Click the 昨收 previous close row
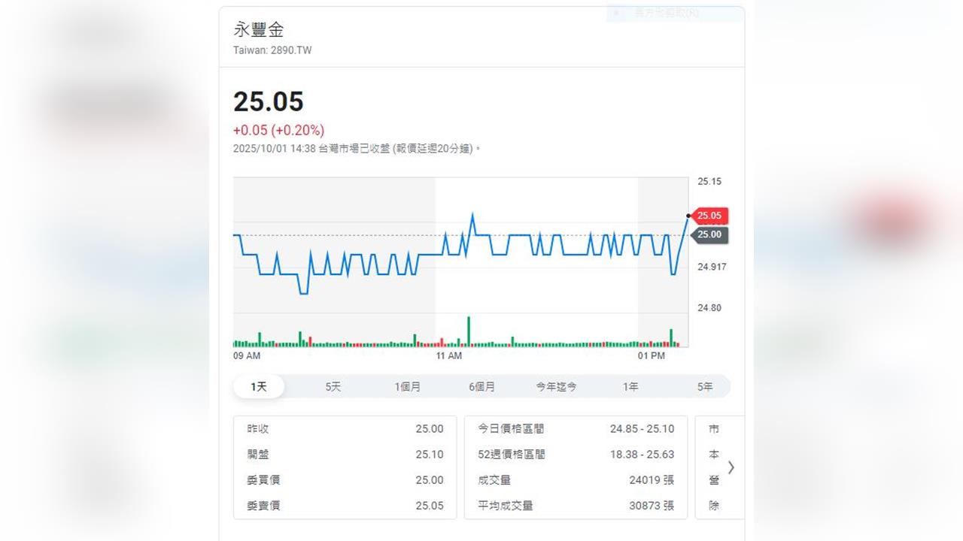 (345, 429)
